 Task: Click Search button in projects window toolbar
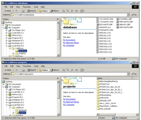(x=32, y=70)
